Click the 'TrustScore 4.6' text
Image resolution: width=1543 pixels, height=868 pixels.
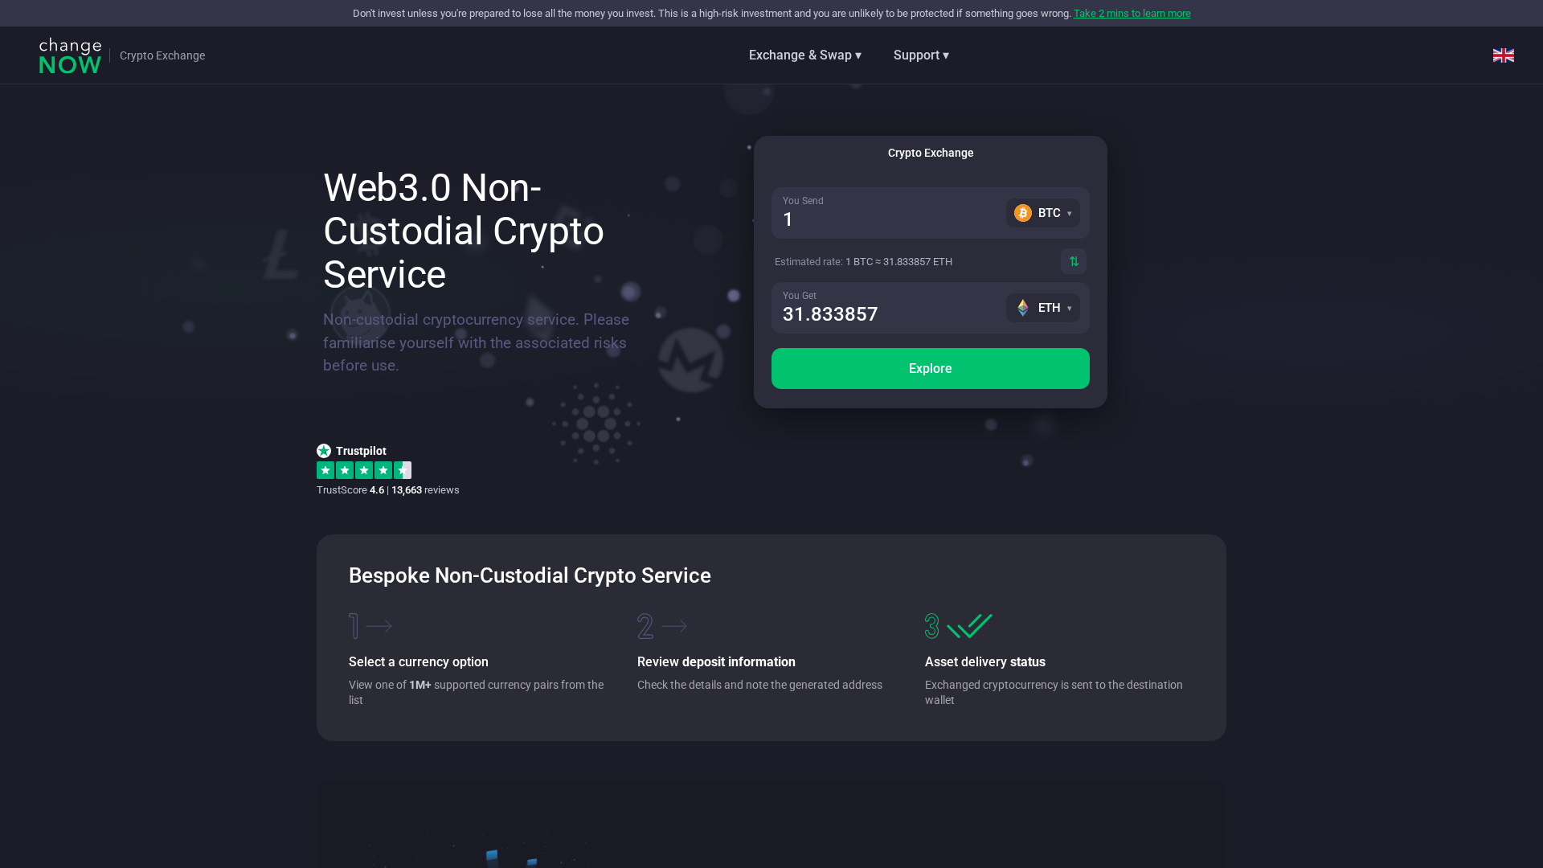(x=350, y=490)
